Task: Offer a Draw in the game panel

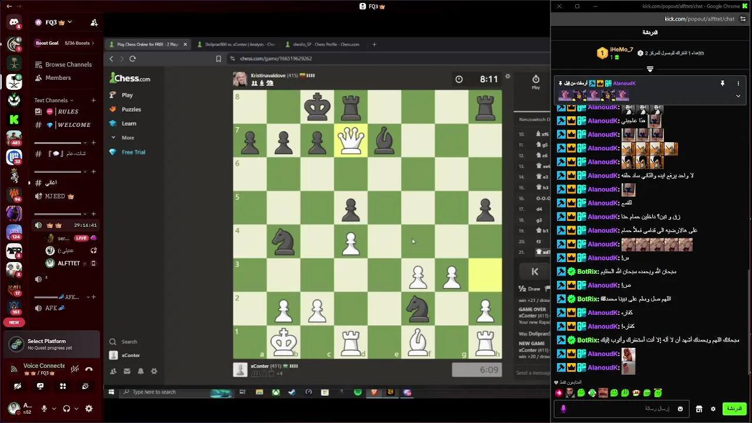Action: [x=529, y=289]
